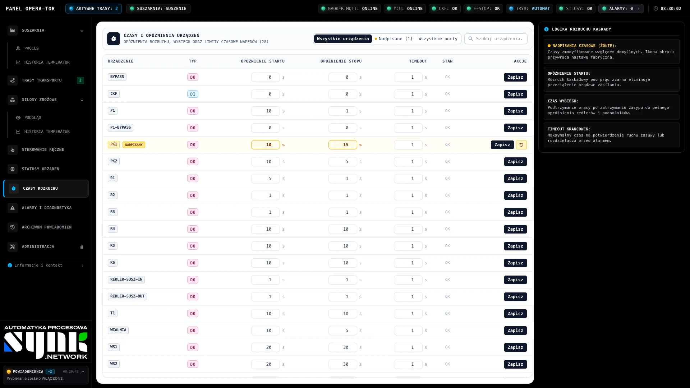The width and height of the screenshot is (690, 388).
Task: Collapse the Silosy zbożowe section chevron
Action: [x=82, y=100]
